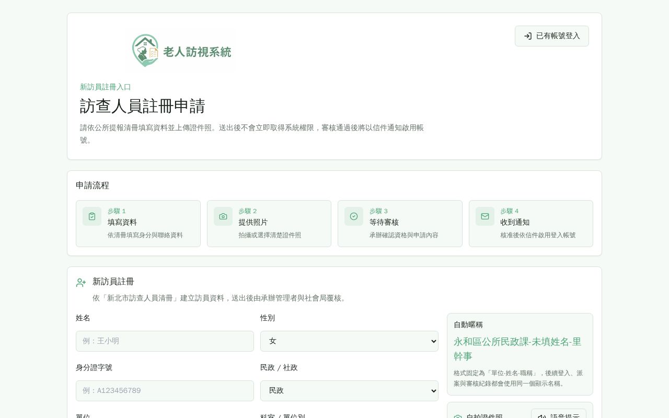Focus the 身分證字號 input field
The width and height of the screenshot is (669, 418).
(165, 391)
